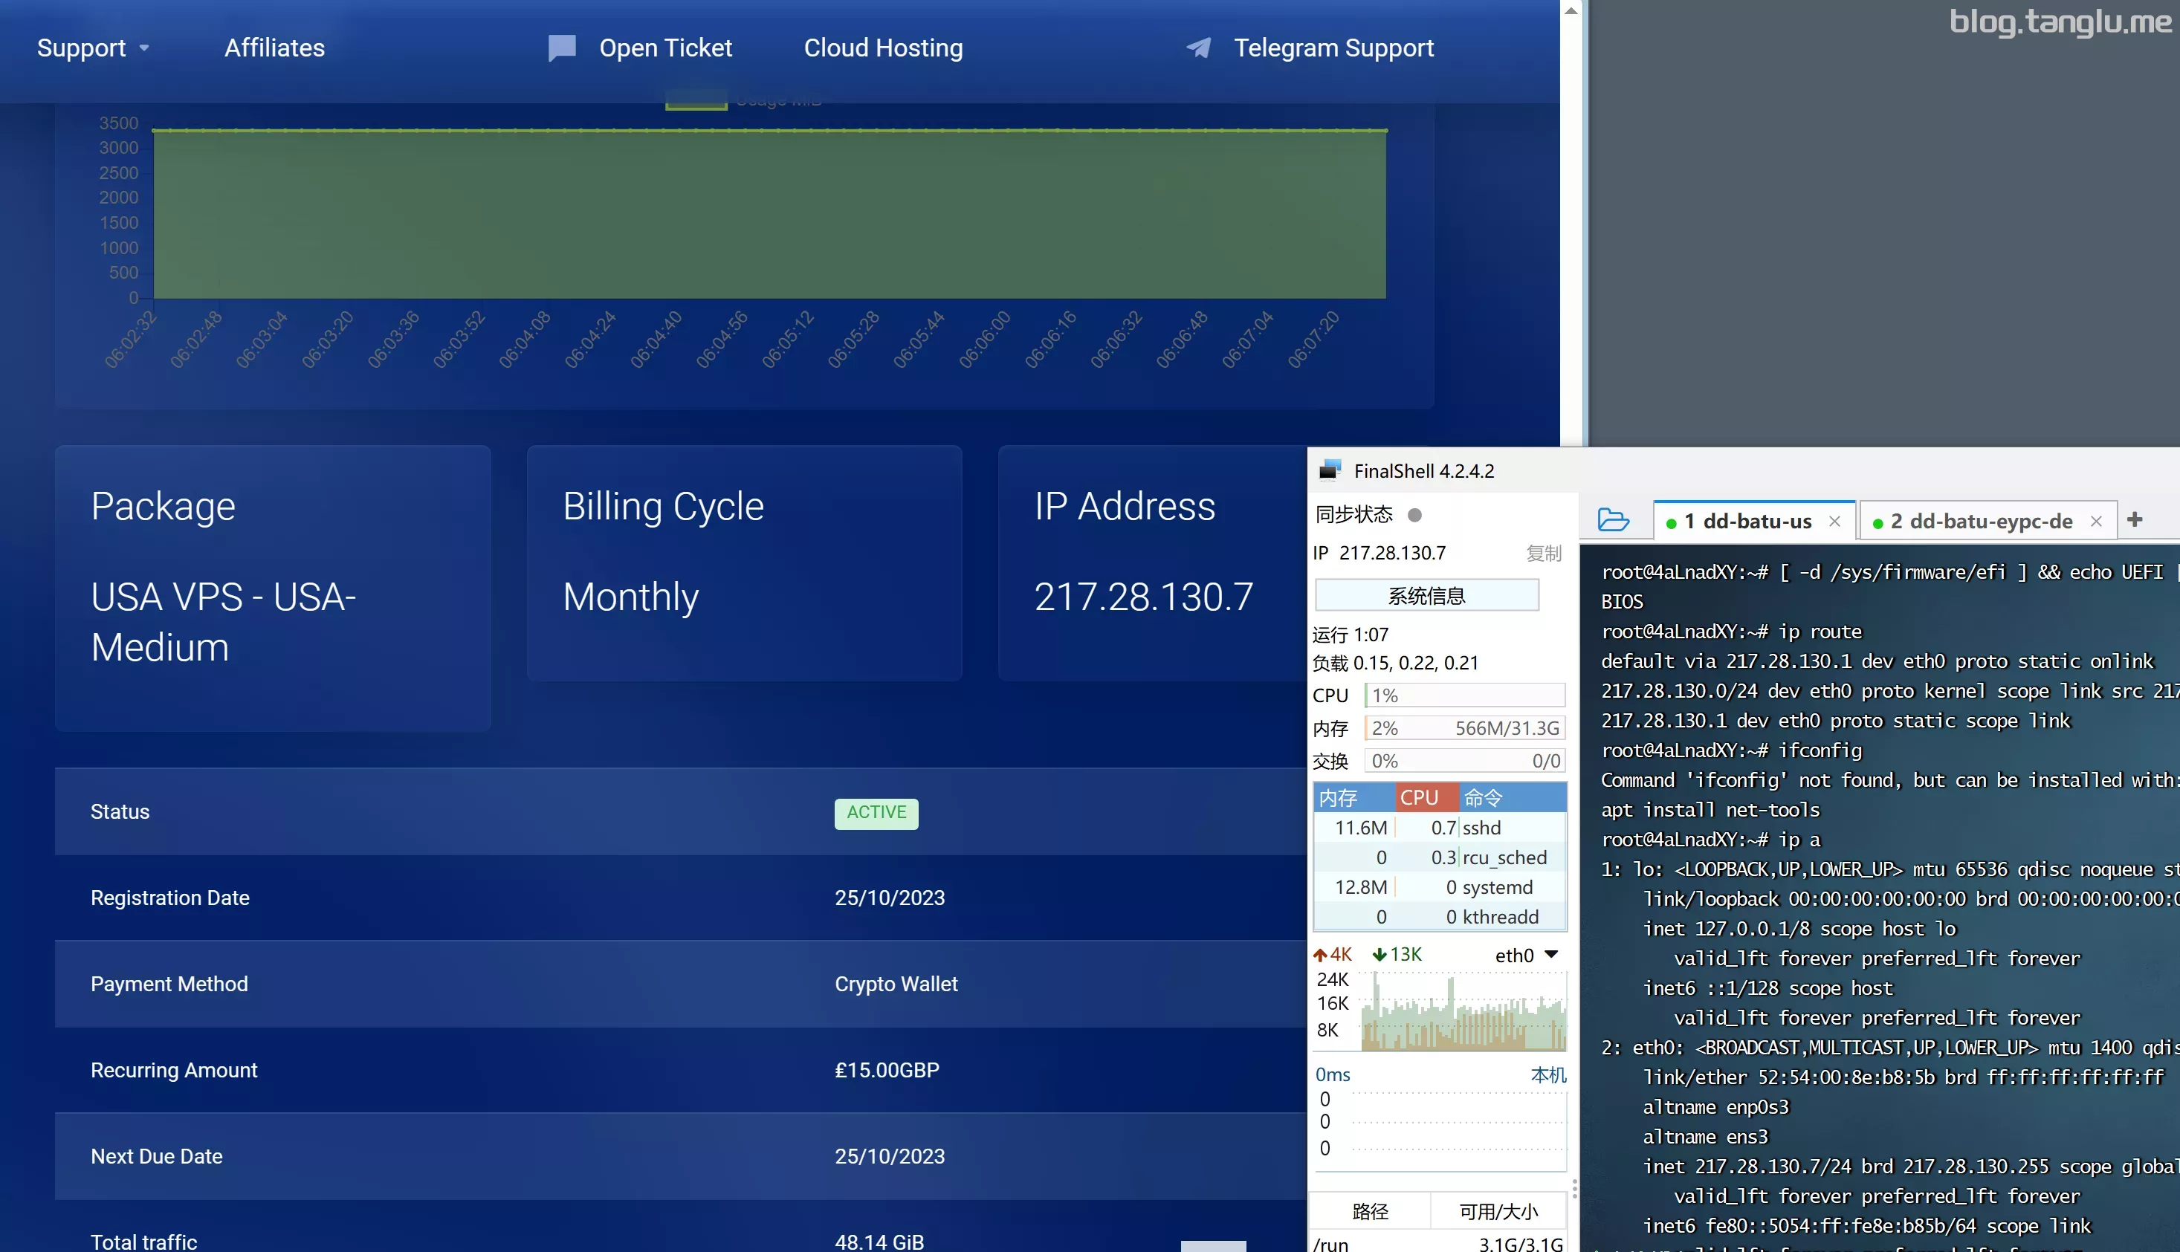Switch to the dd-batu-us tab

(x=1747, y=521)
